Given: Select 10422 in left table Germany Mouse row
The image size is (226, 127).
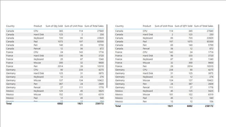Looking at the screenshot, I should (x=100, y=80).
